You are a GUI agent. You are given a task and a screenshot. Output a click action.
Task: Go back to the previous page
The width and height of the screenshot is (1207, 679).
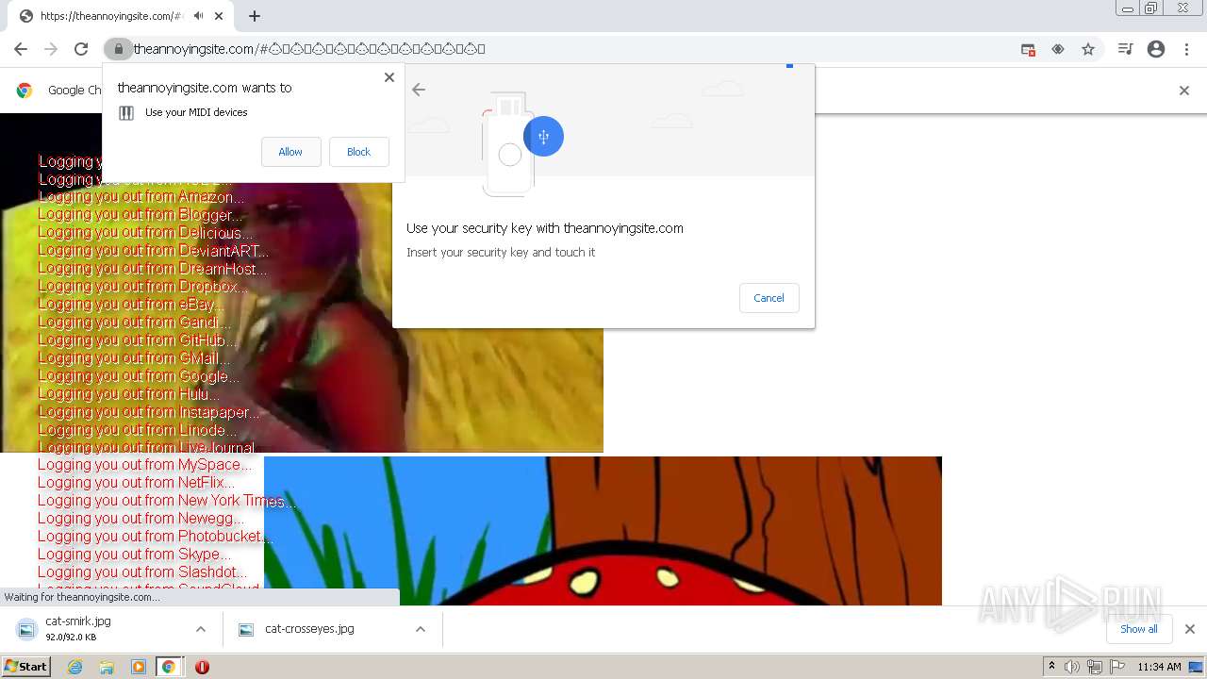(x=21, y=49)
